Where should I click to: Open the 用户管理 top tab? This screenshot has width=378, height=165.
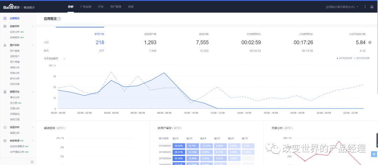[x=115, y=7]
